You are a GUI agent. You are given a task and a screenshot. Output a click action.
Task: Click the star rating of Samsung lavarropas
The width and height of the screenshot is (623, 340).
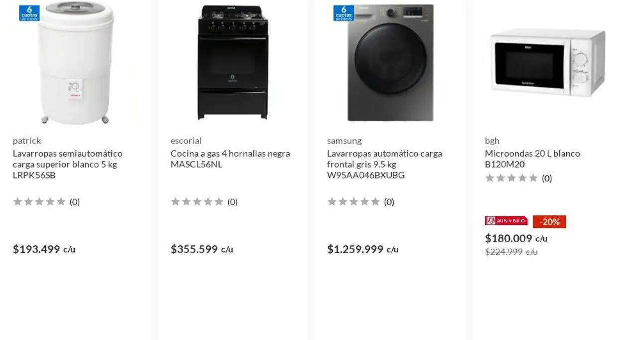pyautogui.click(x=354, y=202)
